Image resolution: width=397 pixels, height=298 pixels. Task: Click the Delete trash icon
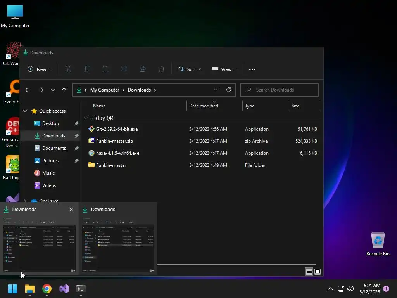coord(161,69)
